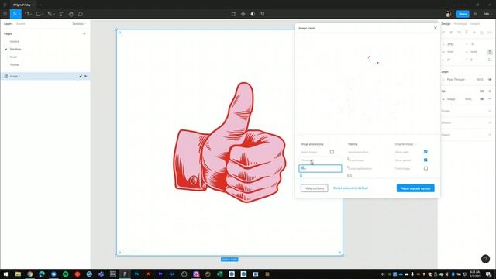Add an export setting via the Export section plus icon
The width and height of the screenshot is (496, 279).
pos(490,135)
